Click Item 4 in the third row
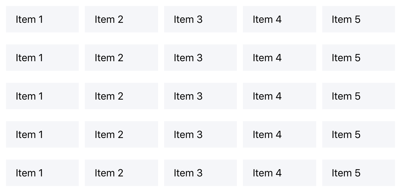The width and height of the screenshot is (401, 192). point(279,96)
